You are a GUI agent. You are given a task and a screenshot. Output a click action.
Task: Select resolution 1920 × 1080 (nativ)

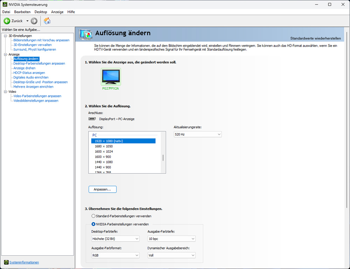click(123, 141)
